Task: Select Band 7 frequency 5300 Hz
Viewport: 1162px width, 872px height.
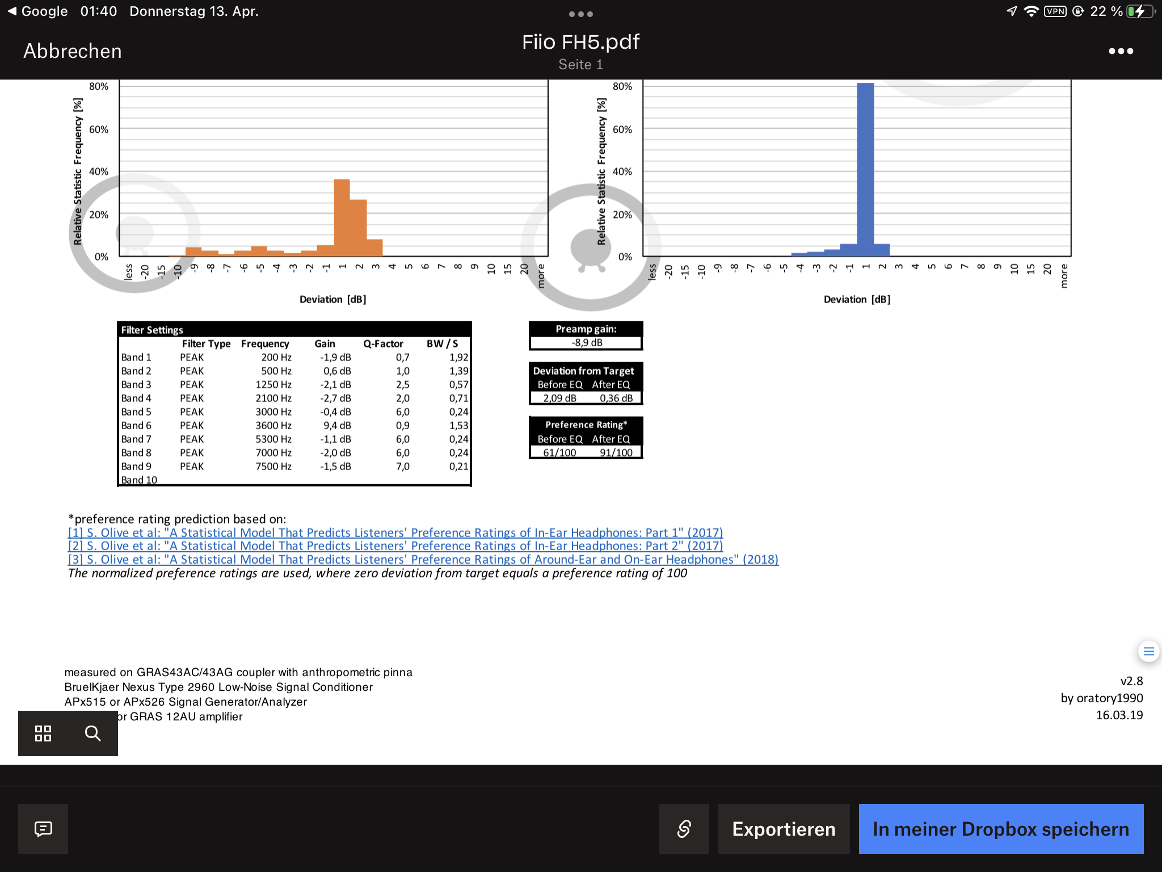Action: pos(273,439)
